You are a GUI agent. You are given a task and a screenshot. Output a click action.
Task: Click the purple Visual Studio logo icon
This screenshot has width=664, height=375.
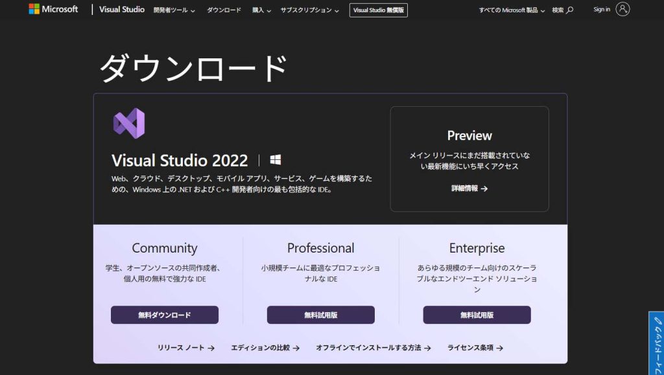[128, 124]
